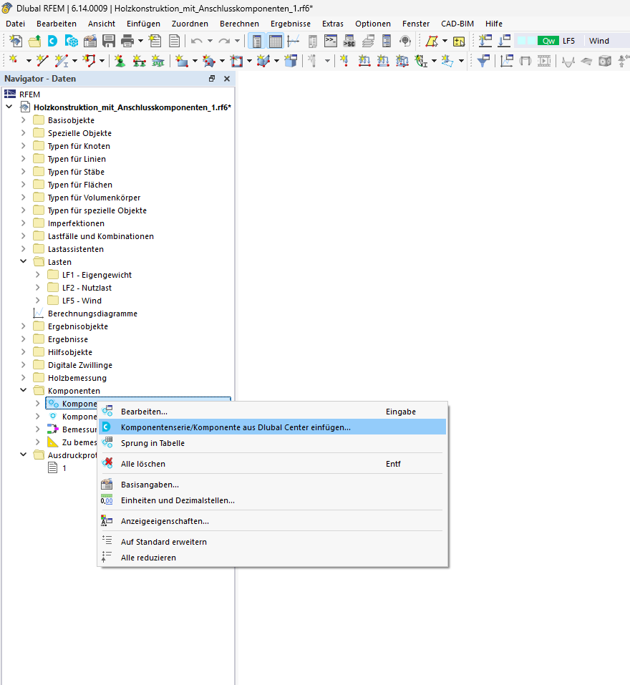Screen dimensions: 630x685
Task: Click the blue filter funnel icon
Action: [483, 60]
